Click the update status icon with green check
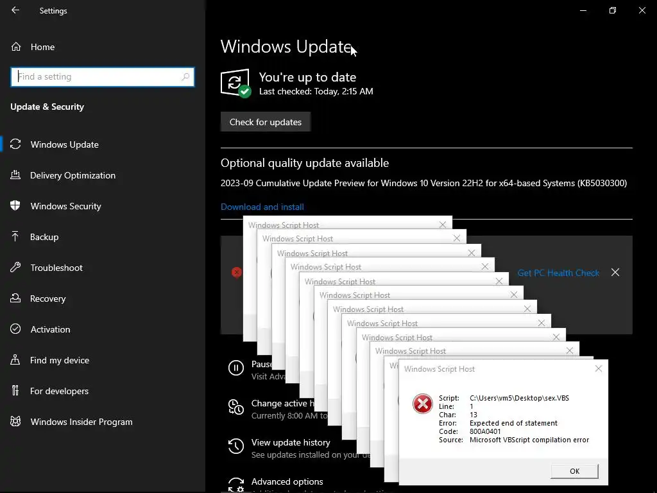This screenshot has height=493, width=657. [x=235, y=83]
